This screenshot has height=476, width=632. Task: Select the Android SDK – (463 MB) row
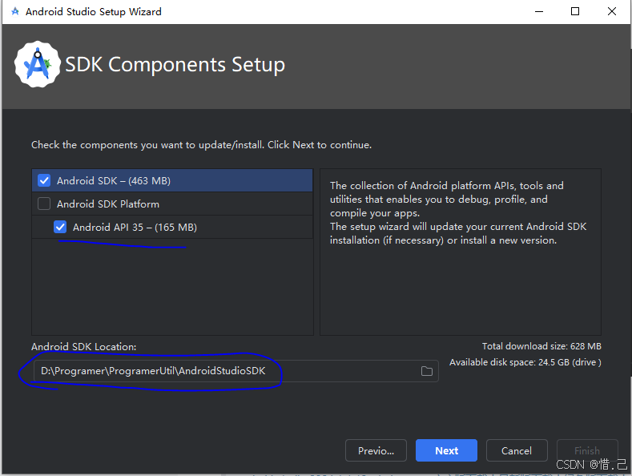[x=172, y=180]
